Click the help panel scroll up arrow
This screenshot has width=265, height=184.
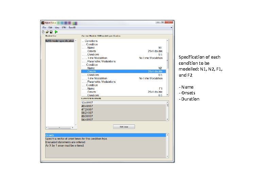167,135
